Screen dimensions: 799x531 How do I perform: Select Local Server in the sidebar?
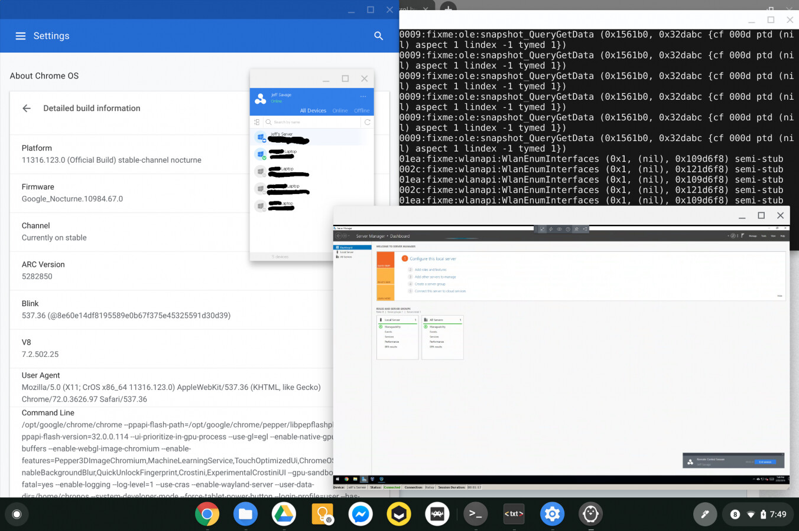[x=347, y=252]
